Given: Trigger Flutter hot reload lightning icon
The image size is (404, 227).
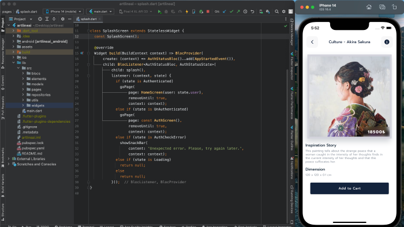Looking at the screenshot, I should pos(187,12).
